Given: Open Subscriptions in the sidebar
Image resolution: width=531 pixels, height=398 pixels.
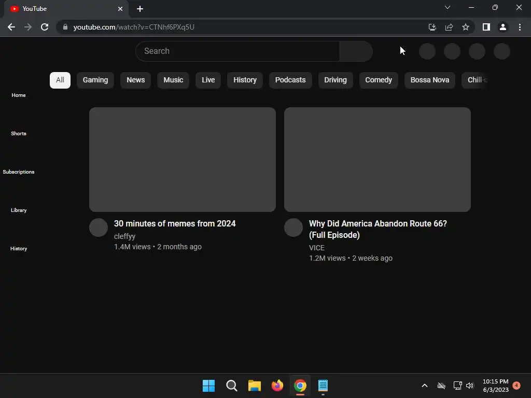Looking at the screenshot, I should pos(19,172).
